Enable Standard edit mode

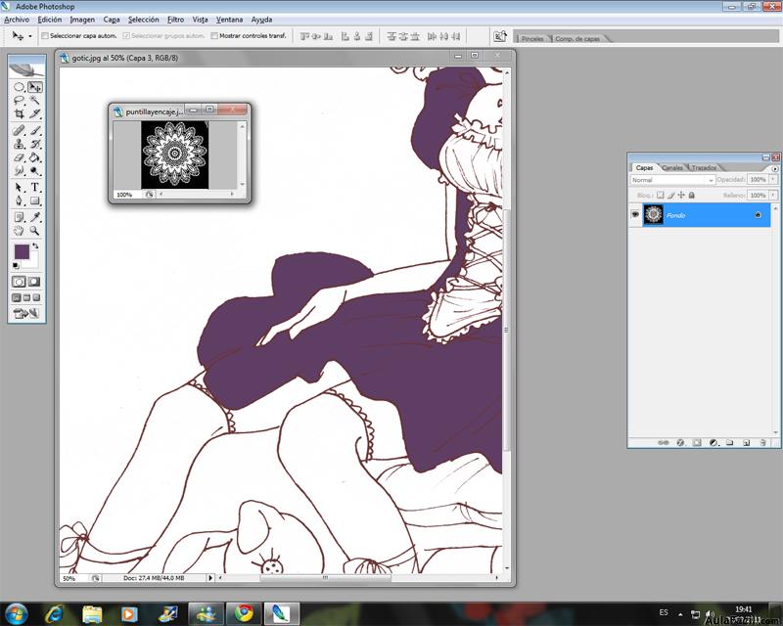pyautogui.click(x=19, y=282)
